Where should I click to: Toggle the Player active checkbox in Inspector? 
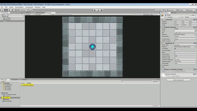tap(166, 15)
